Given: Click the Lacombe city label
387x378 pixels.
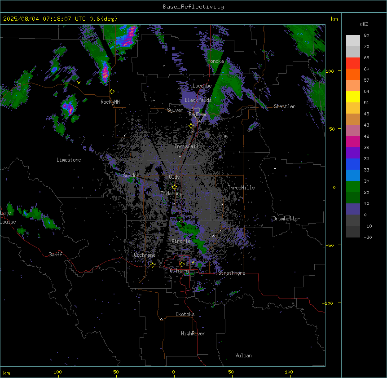Looking at the screenshot, I should (202, 86).
